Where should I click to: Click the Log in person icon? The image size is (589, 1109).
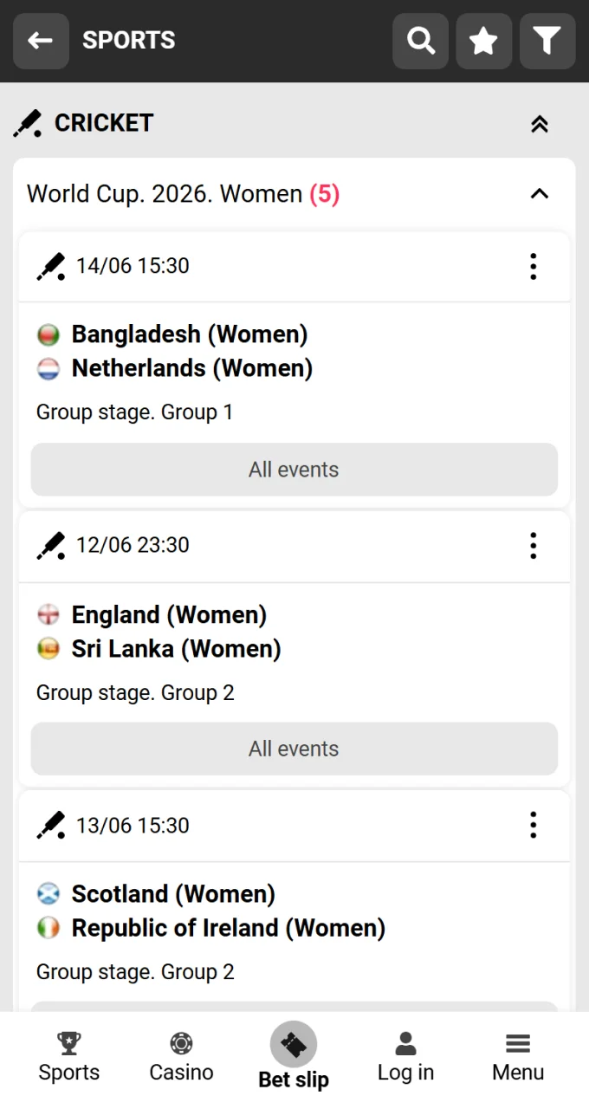click(405, 1043)
